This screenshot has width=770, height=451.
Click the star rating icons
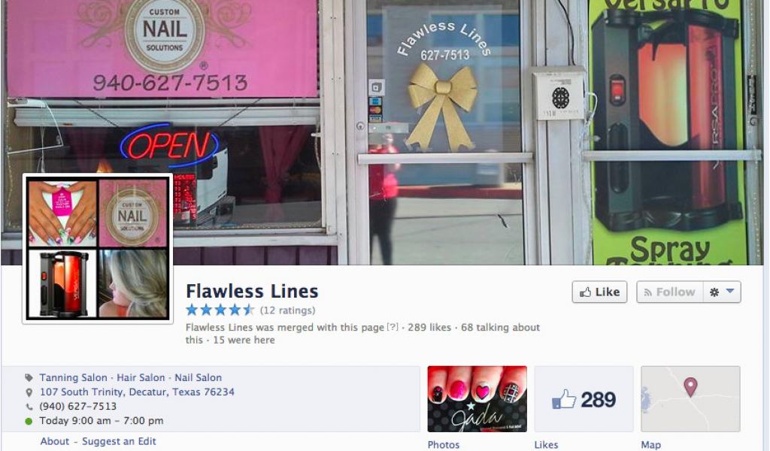[x=220, y=310]
